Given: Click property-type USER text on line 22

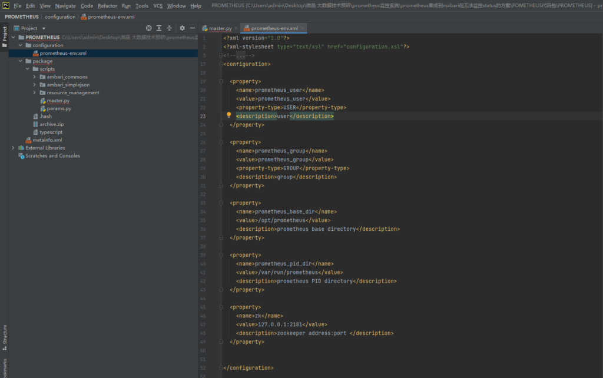Looking at the screenshot, I should (x=290, y=108).
